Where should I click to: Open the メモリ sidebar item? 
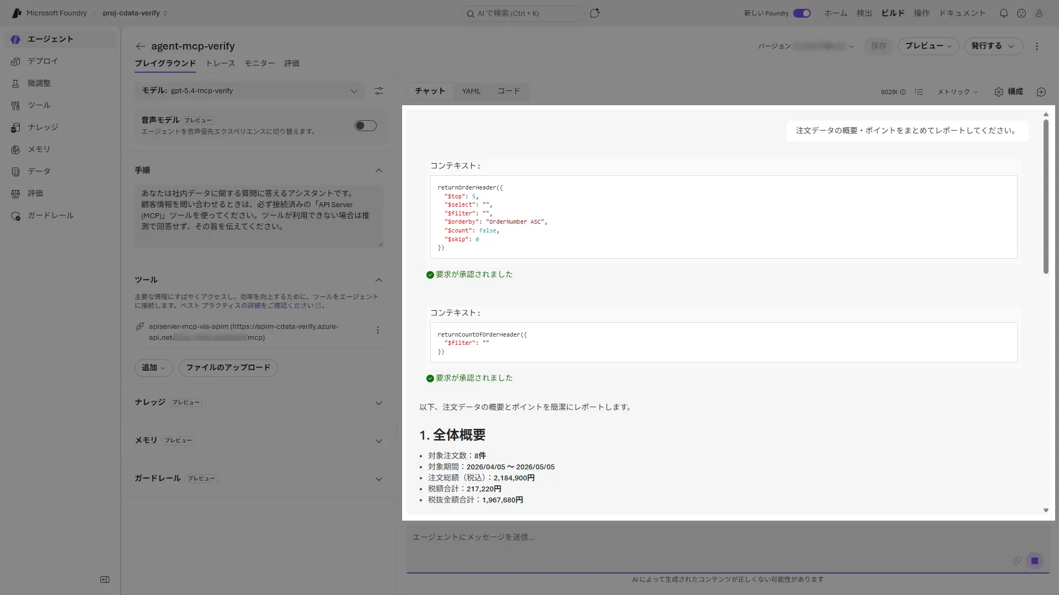60,149
